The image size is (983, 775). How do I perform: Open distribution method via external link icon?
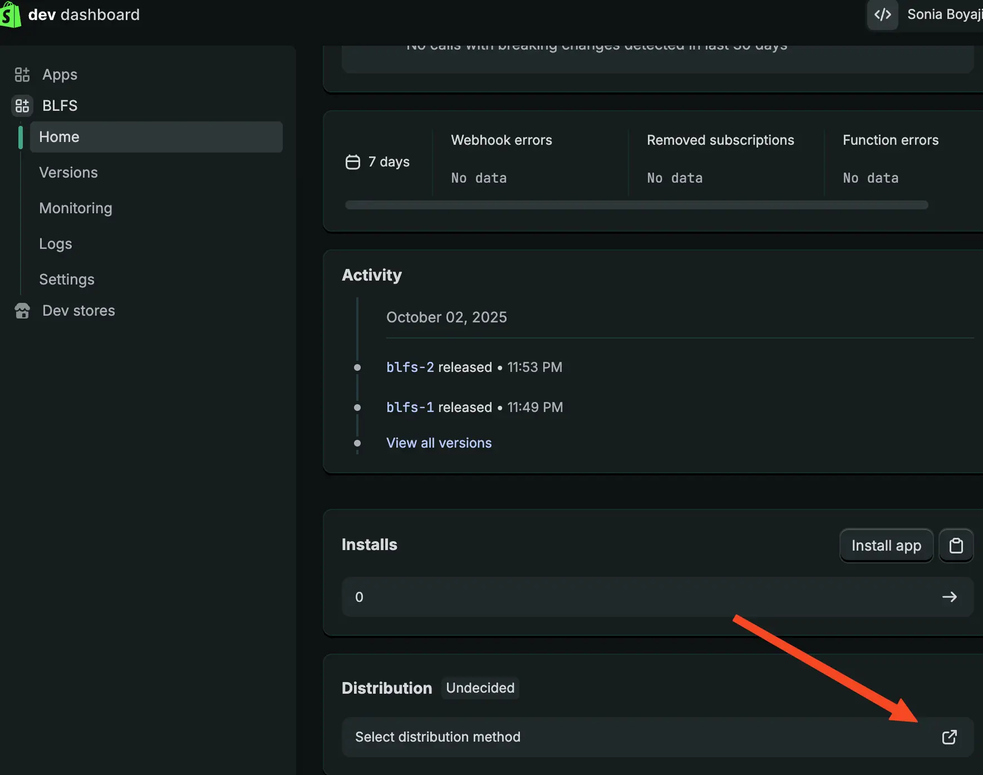pos(949,737)
